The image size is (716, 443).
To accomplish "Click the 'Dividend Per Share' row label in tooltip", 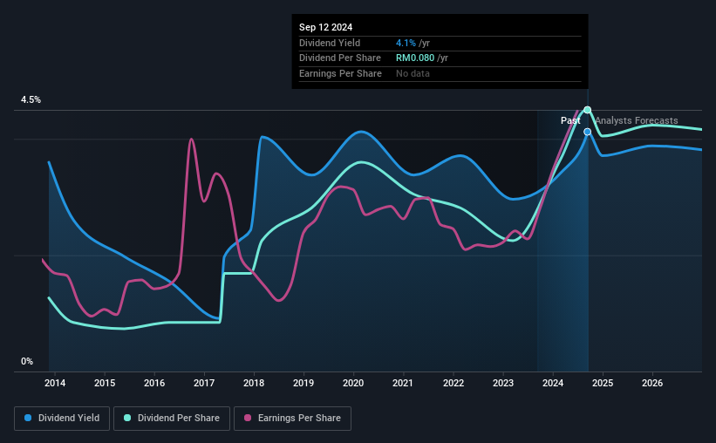I will [x=340, y=58].
